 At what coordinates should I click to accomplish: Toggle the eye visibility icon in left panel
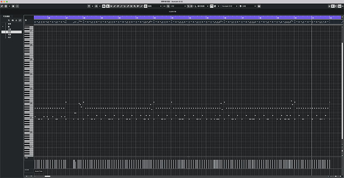pos(13,20)
